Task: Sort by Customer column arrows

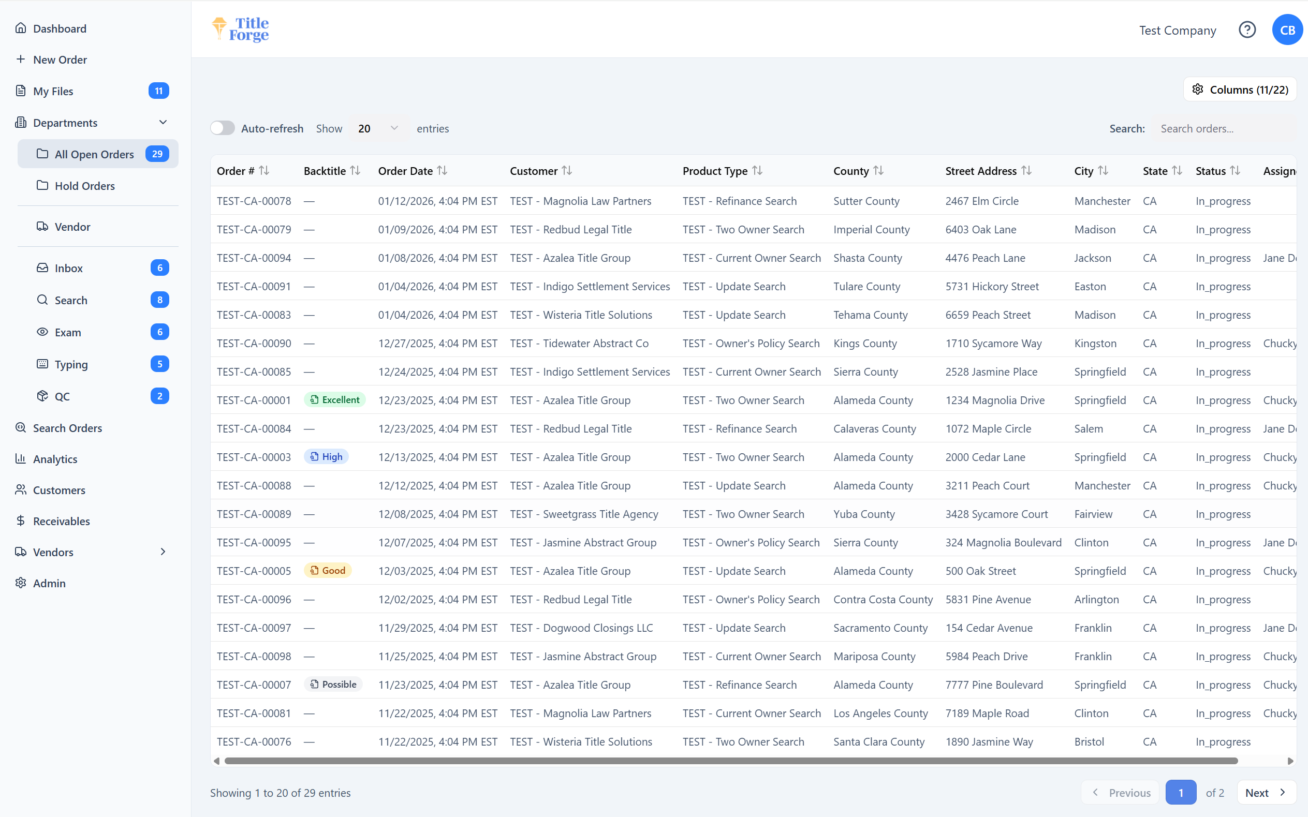Action: pyautogui.click(x=566, y=171)
